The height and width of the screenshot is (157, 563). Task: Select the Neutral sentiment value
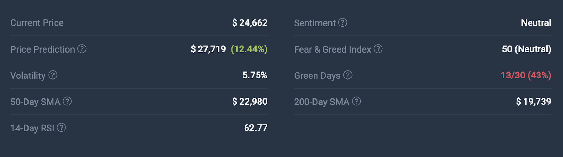point(536,23)
